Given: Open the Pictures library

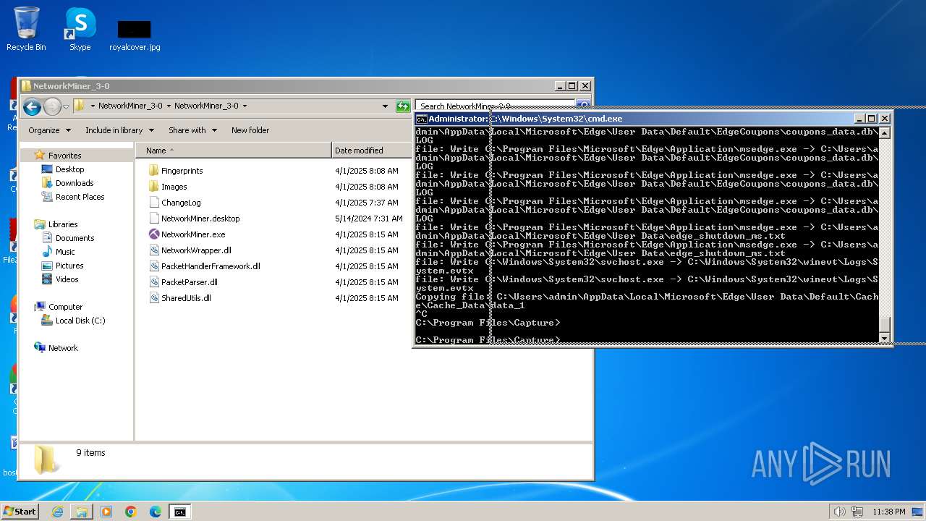Looking at the screenshot, I should (69, 266).
